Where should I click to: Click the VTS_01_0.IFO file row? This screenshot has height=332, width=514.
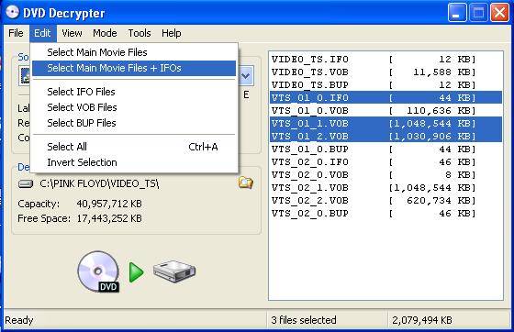tap(385, 97)
